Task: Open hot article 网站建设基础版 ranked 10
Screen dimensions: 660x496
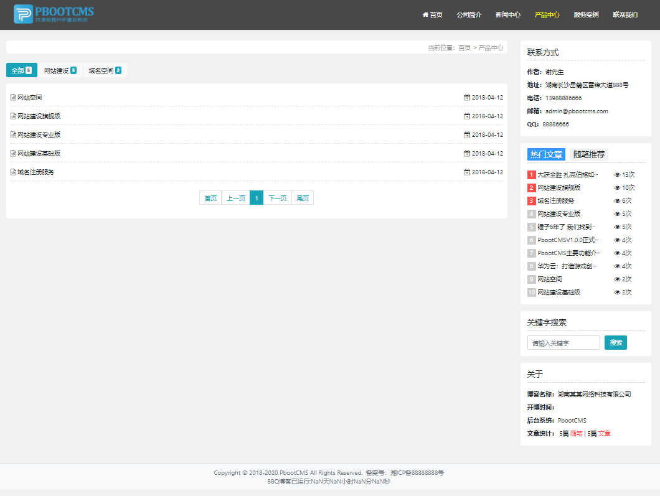Action: [559, 292]
